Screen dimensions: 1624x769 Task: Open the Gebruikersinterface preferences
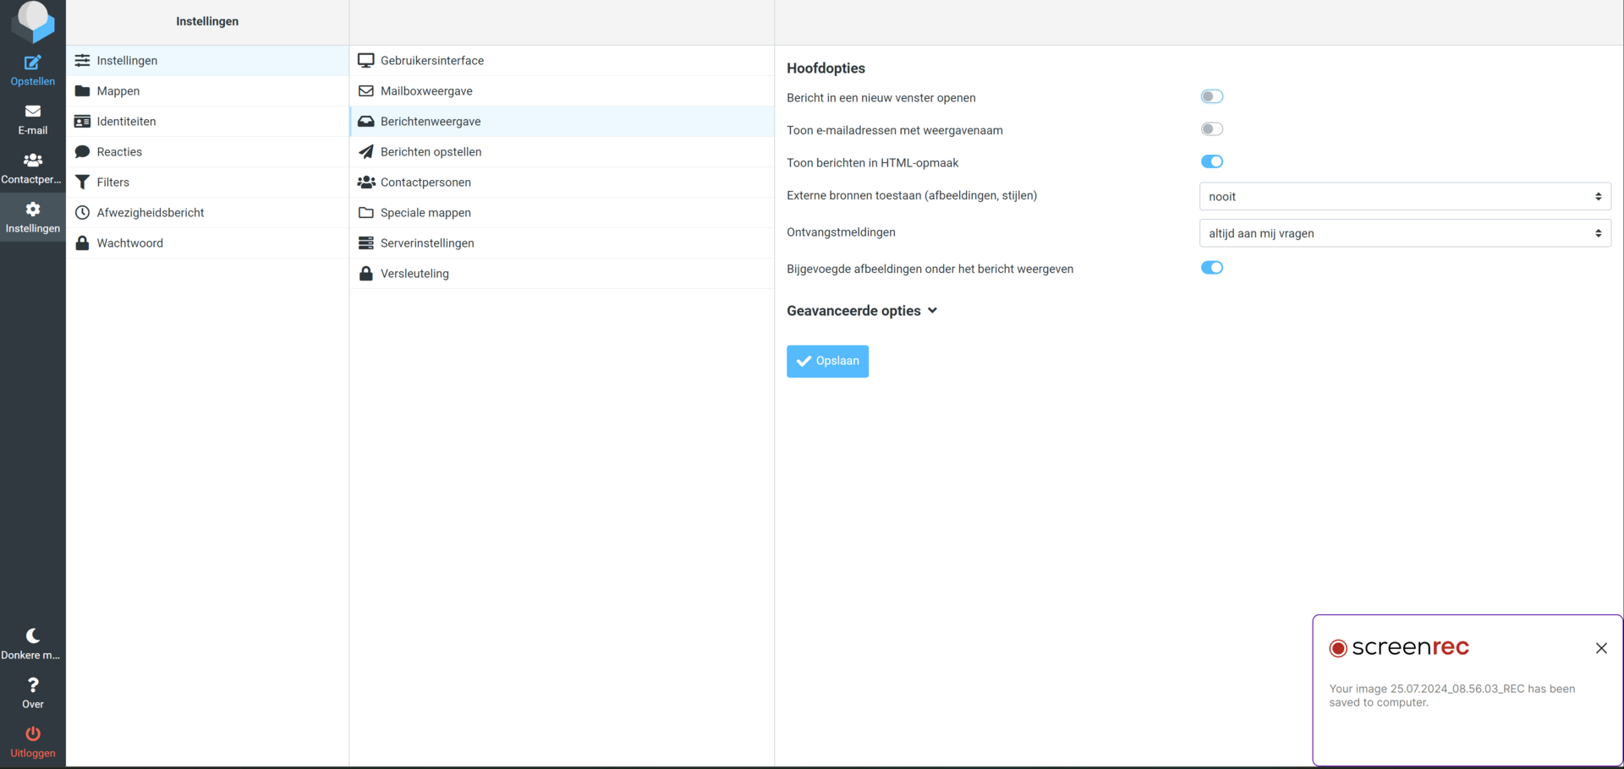pos(562,61)
